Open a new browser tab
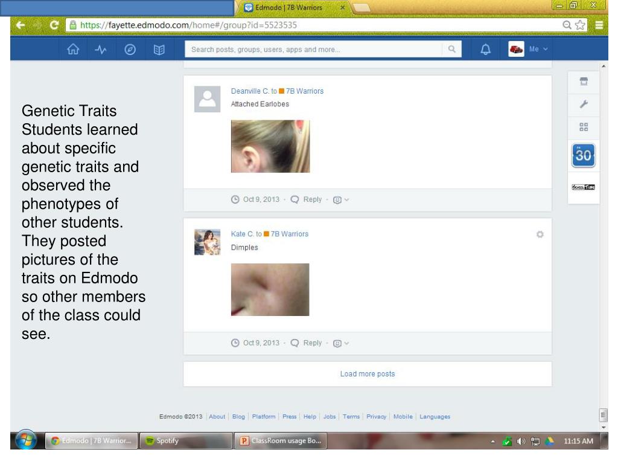618x464 pixels. pos(361,8)
